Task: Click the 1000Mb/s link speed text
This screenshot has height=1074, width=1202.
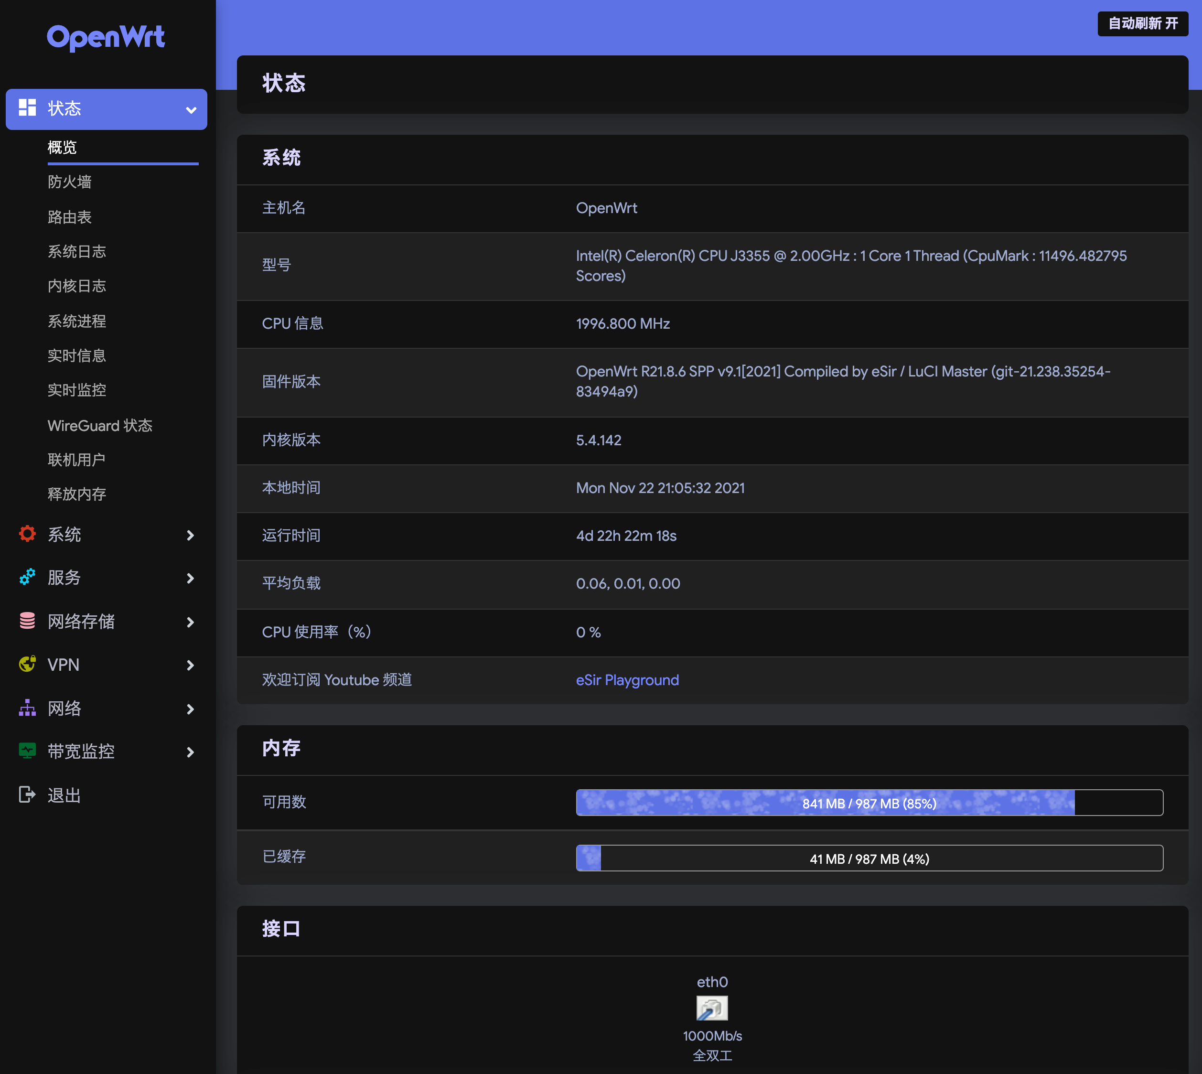Action: point(712,1036)
